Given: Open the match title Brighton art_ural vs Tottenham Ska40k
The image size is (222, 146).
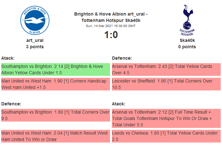Looking at the screenshot, I should click(x=111, y=17).
